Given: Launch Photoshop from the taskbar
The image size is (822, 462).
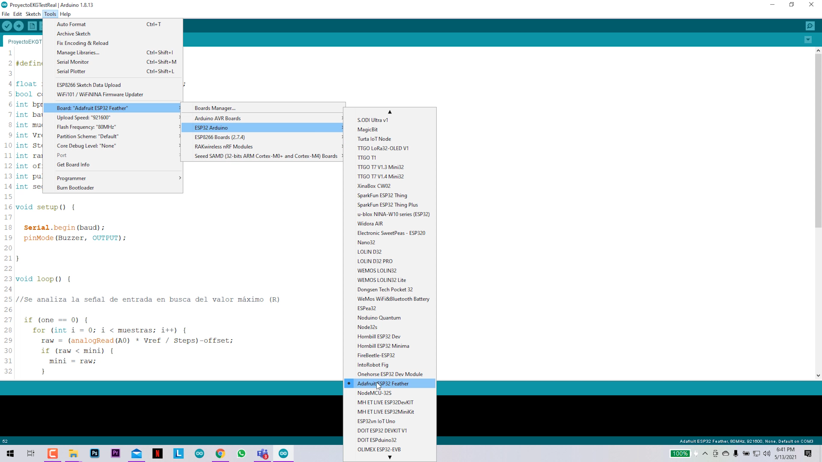Looking at the screenshot, I should tap(94, 453).
